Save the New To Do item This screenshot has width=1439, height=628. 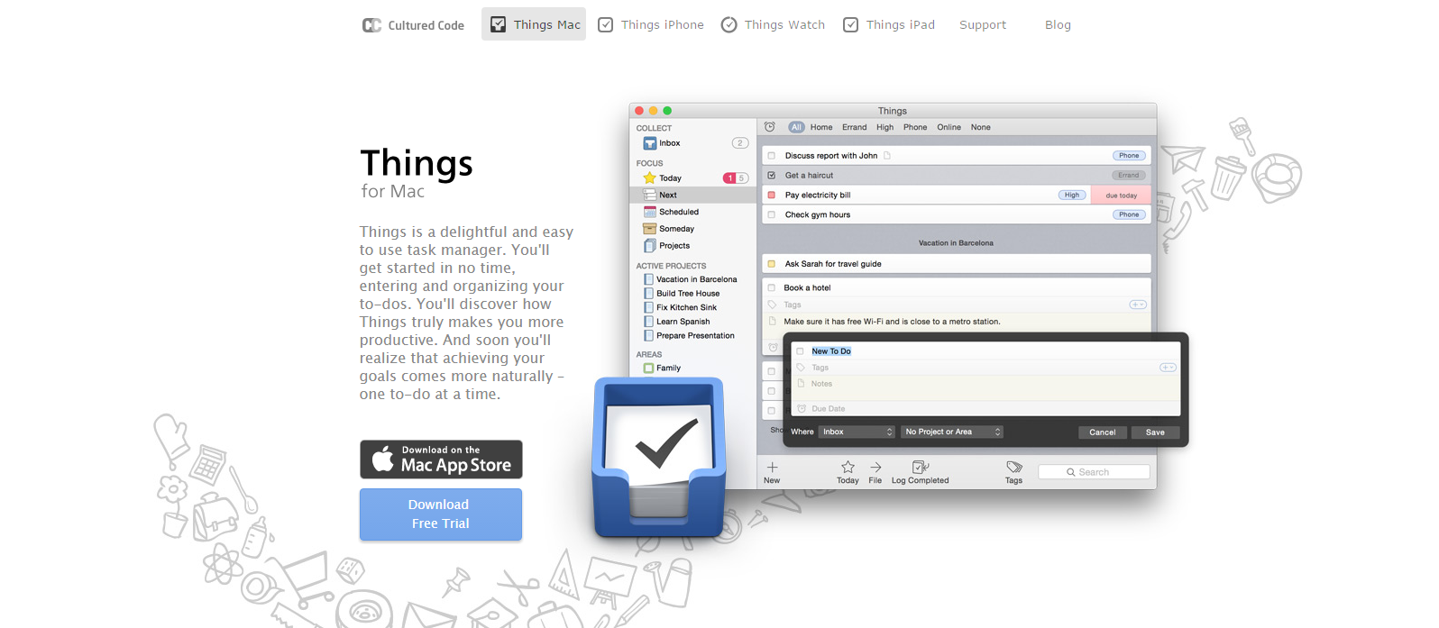coord(1155,432)
